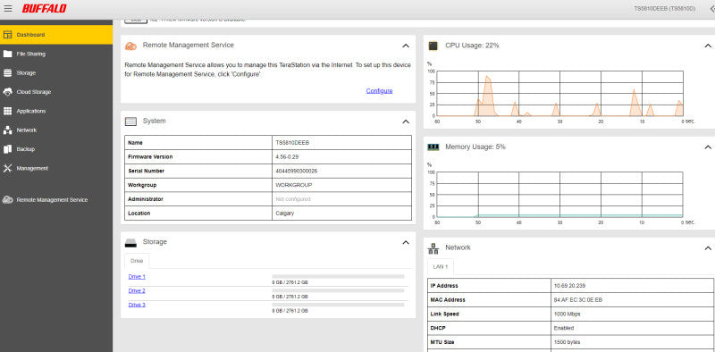Viewport: 715px width, 352px height.
Task: Click the Storage disk icon in sidebar
Action: tap(8, 73)
